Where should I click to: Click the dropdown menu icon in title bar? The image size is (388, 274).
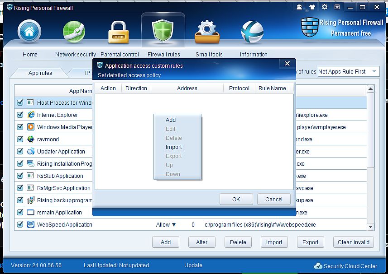(x=337, y=7)
